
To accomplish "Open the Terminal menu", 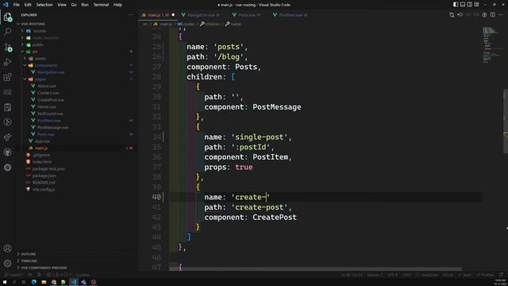I will click(101, 5).
